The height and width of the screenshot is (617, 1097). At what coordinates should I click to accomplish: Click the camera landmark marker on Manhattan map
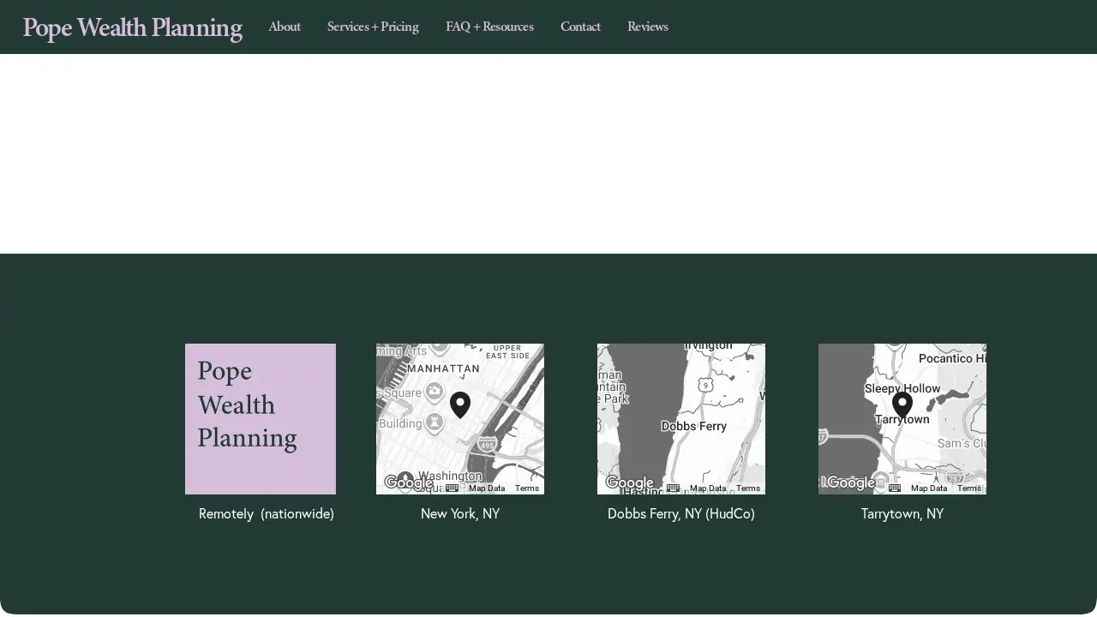(435, 392)
